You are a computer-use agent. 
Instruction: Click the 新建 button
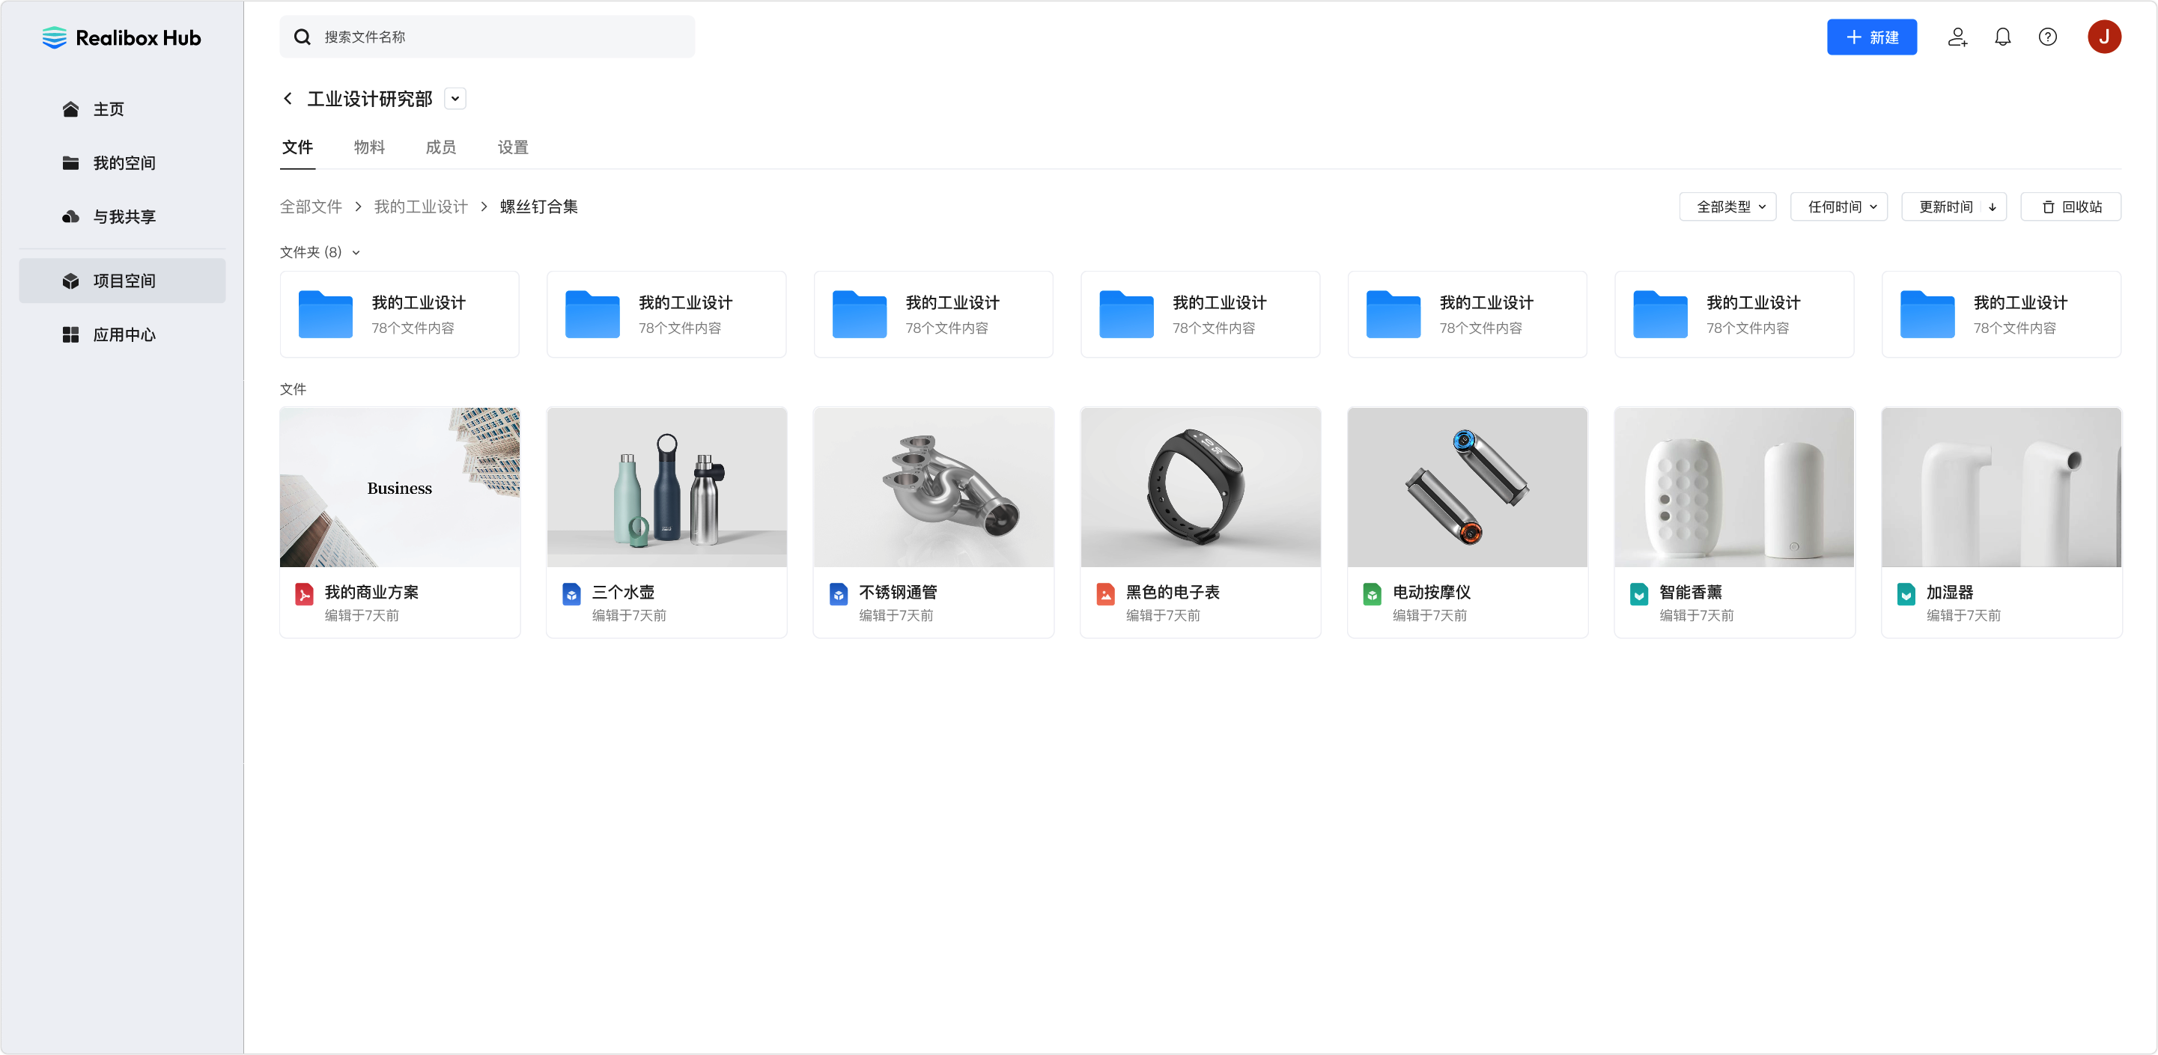click(1871, 37)
